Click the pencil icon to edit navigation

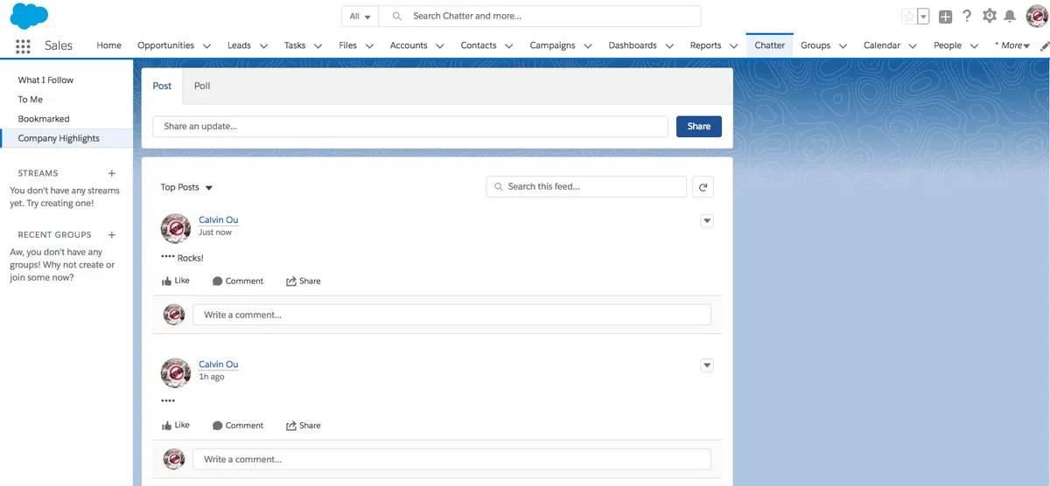(1045, 45)
